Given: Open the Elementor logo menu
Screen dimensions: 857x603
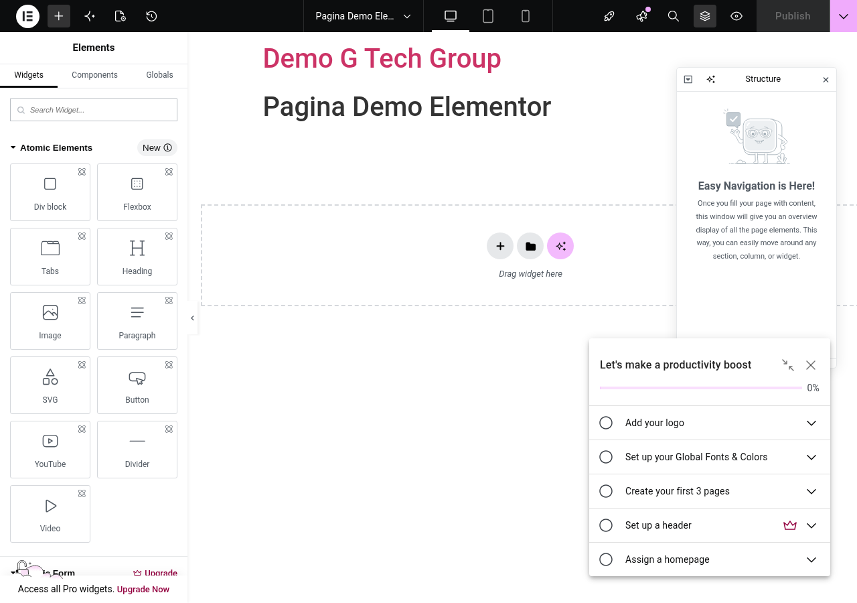Looking at the screenshot, I should (28, 16).
